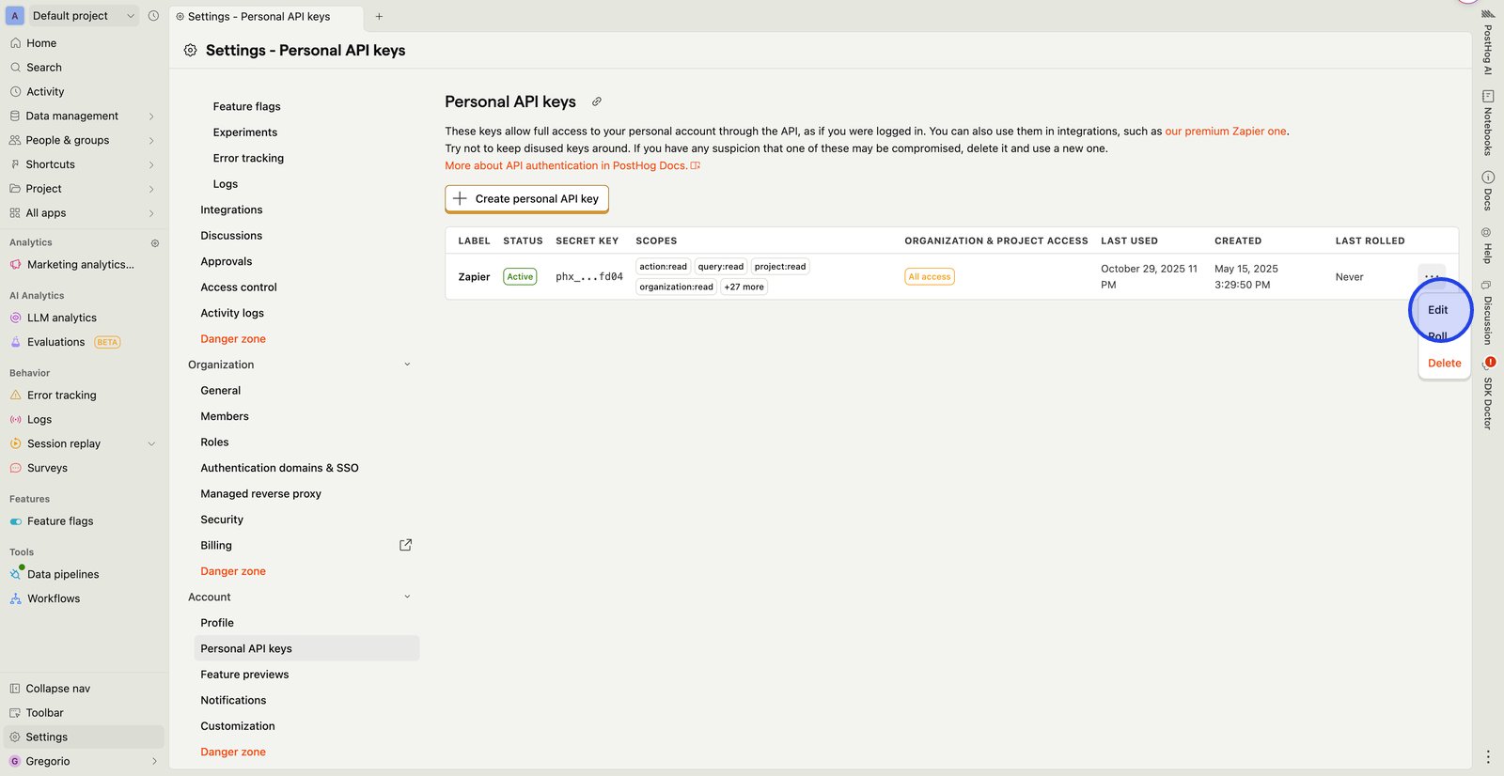Click the link icon beside Personal API keys heading
Viewport: 1504px width, 776px height.
pos(596,101)
